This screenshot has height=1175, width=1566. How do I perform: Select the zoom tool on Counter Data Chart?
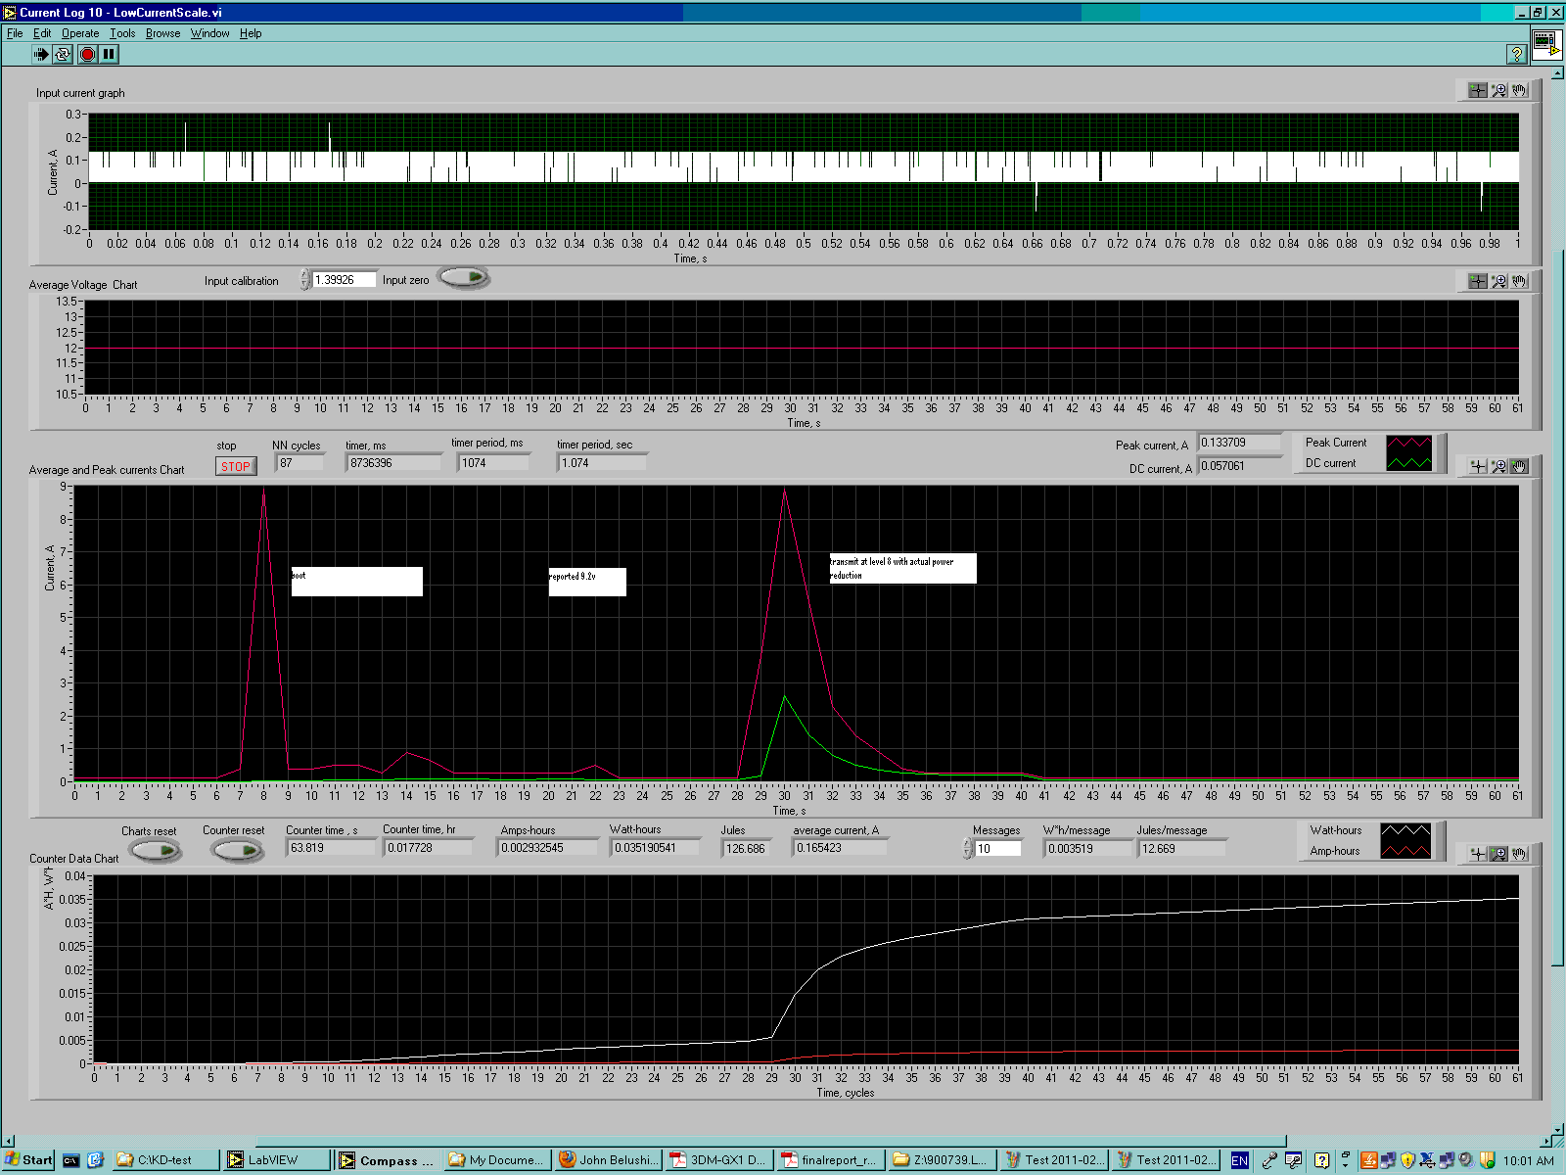pyautogui.click(x=1498, y=854)
